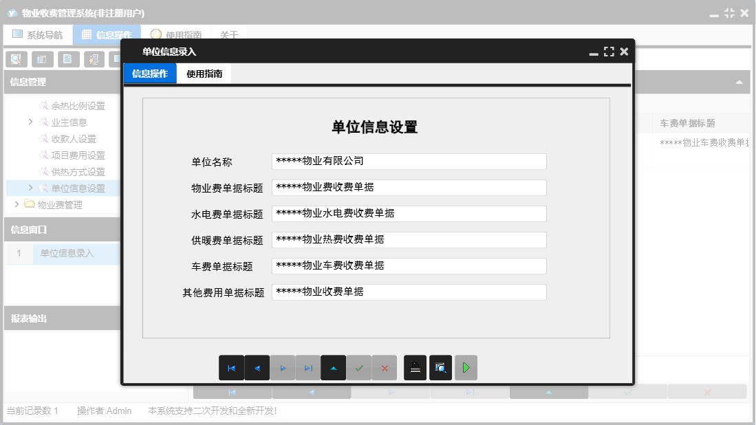Image resolution: width=756 pixels, height=425 pixels.
Task: Close the 单位信息录入 dialog
Action: pos(624,52)
